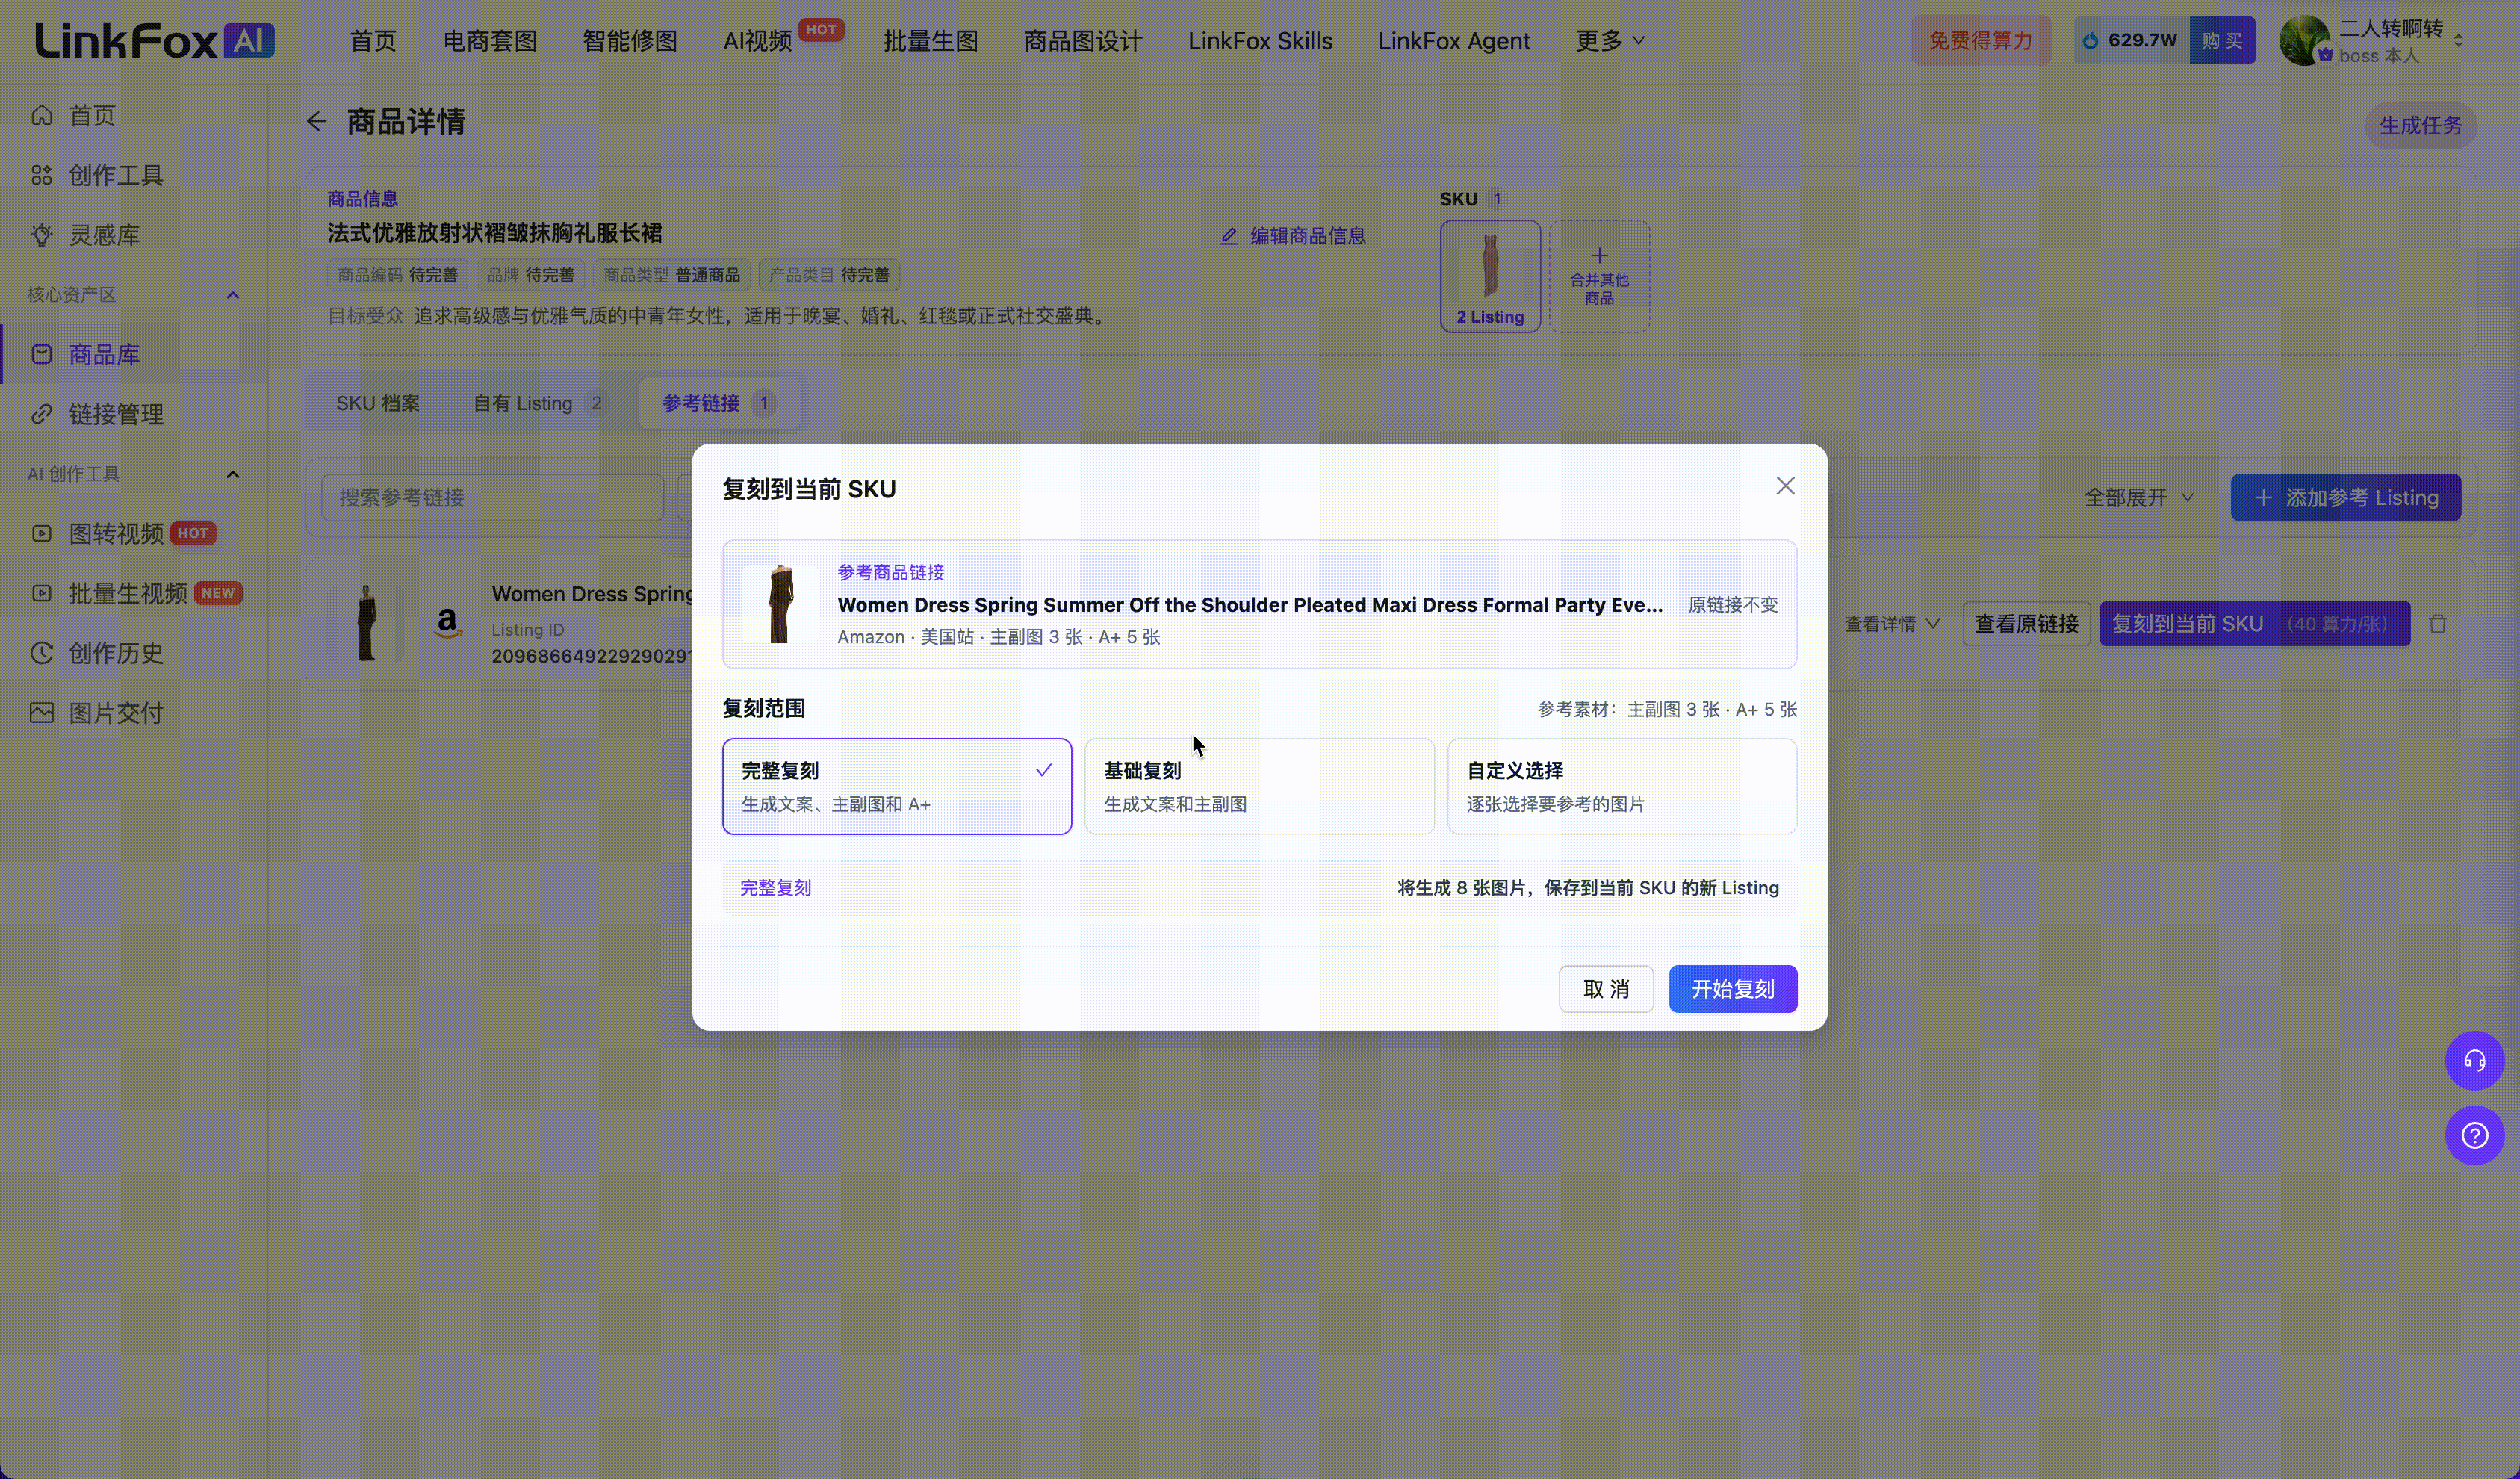Open the account switcher arrows
This screenshot has height=1479, width=2520.
coord(2459,41)
